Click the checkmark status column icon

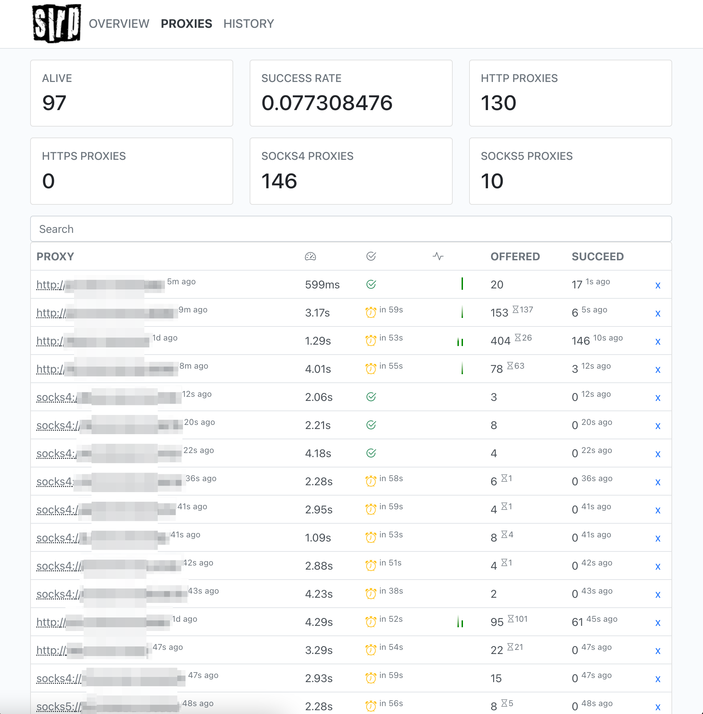click(371, 256)
